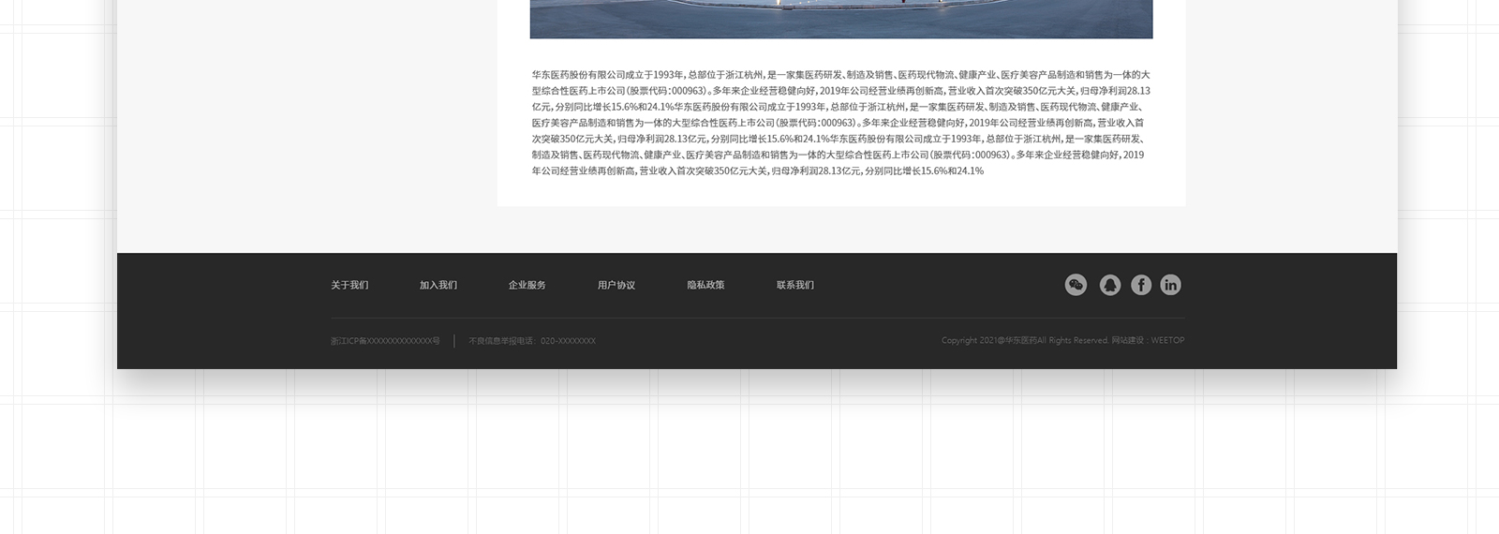Click the 不良信息举报电话 text
1499x534 pixels.
click(x=532, y=341)
